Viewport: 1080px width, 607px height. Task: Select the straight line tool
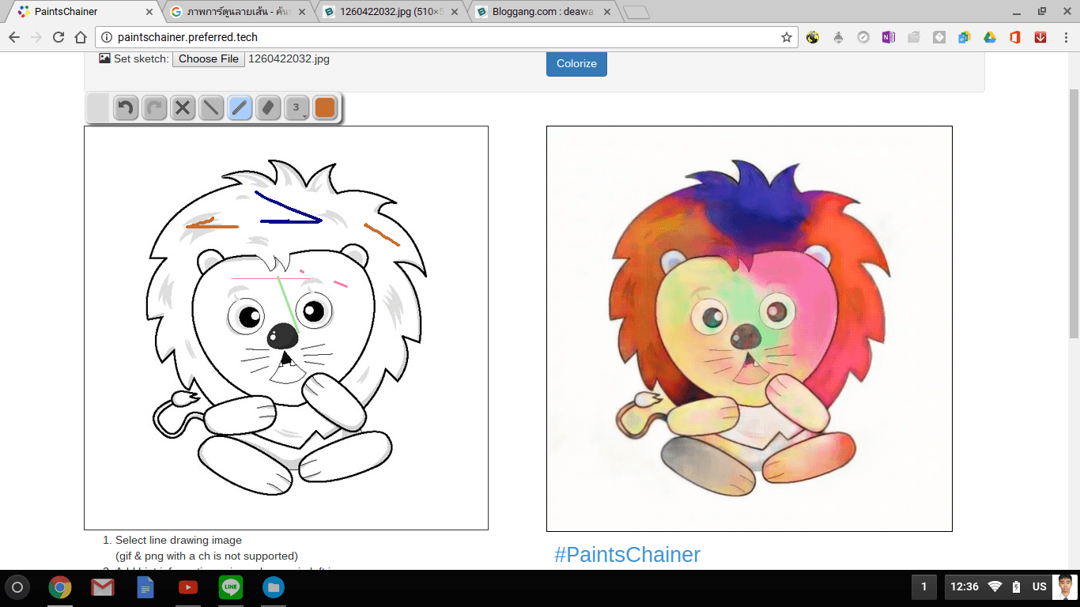(211, 107)
